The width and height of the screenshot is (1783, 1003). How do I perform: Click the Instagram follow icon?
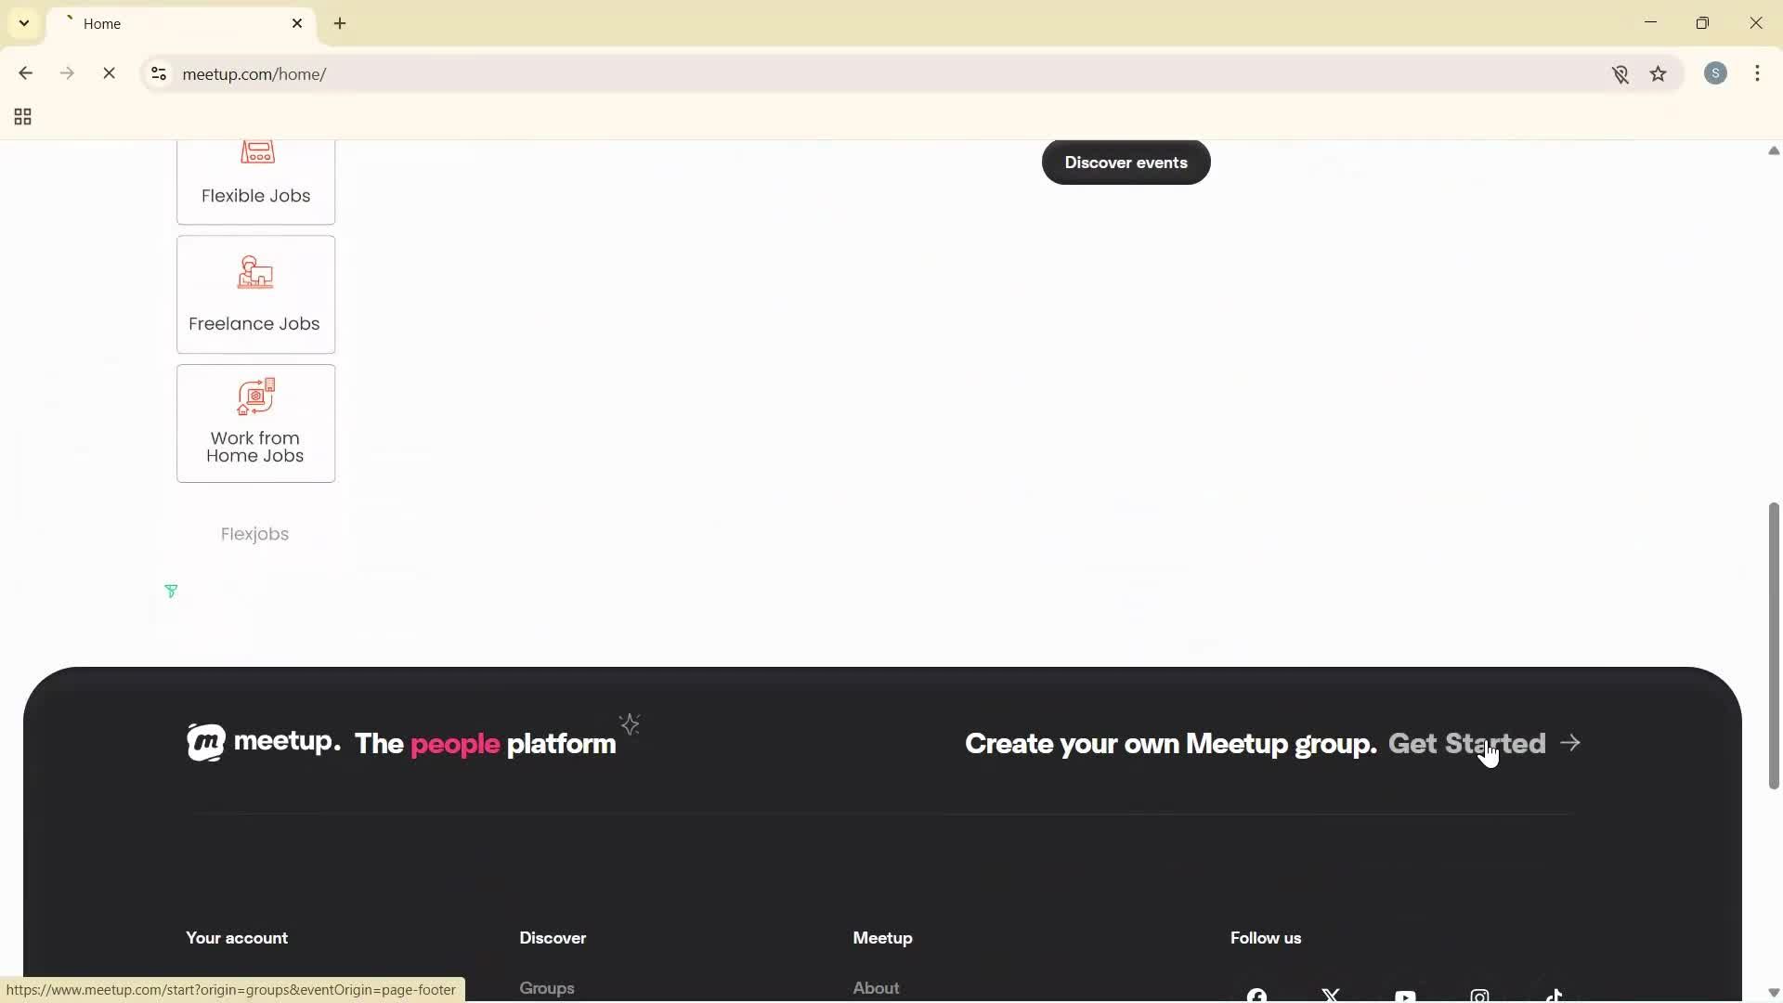click(1478, 996)
